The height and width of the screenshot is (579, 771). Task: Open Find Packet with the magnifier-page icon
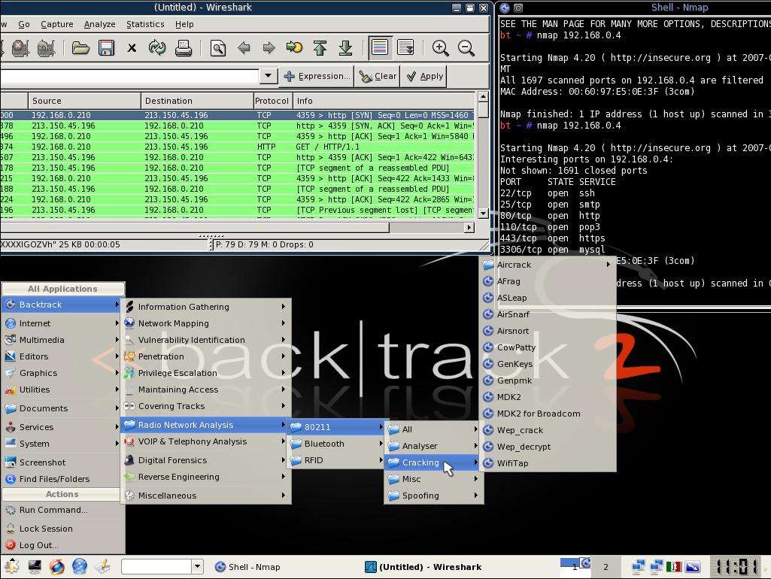tap(218, 47)
